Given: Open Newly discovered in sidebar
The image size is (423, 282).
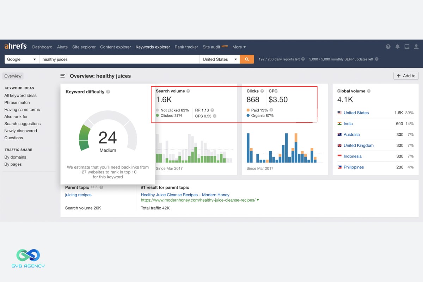Looking at the screenshot, I should click(x=20, y=131).
